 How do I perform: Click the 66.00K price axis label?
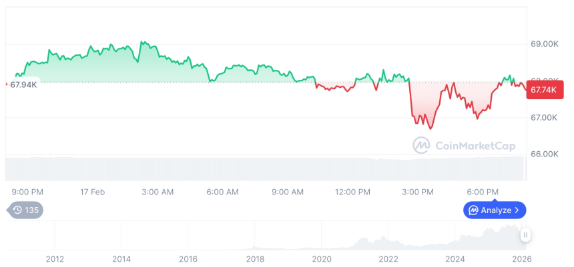click(x=544, y=154)
